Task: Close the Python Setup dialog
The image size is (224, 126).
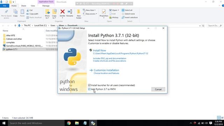Action: pos(163,28)
